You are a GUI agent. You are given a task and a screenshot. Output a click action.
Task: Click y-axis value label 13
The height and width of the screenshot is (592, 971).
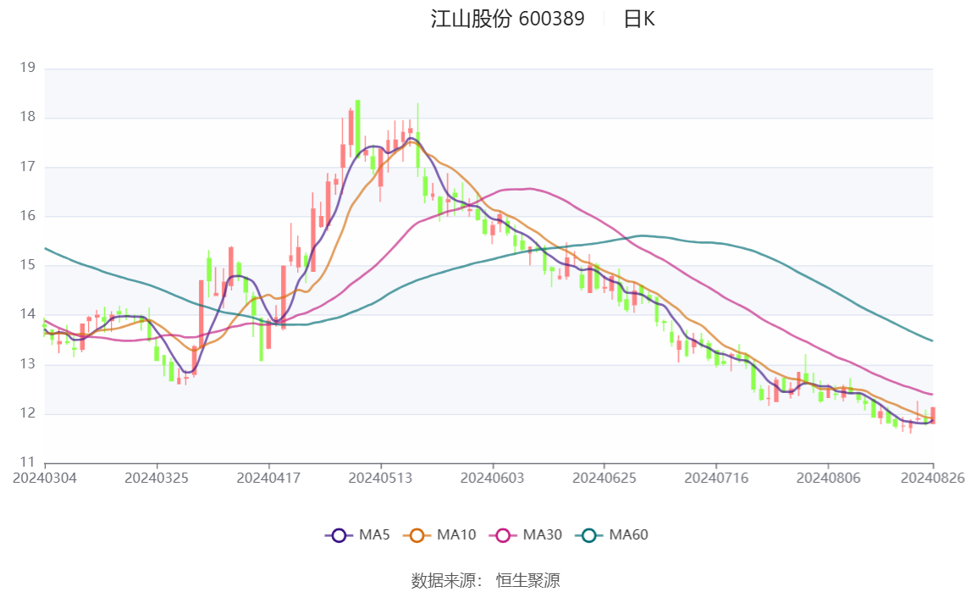point(27,364)
